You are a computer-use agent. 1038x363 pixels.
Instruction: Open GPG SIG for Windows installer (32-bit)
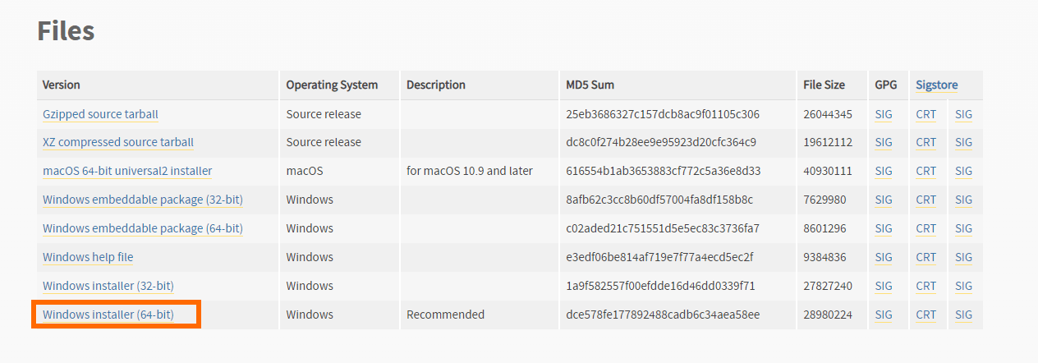point(884,286)
